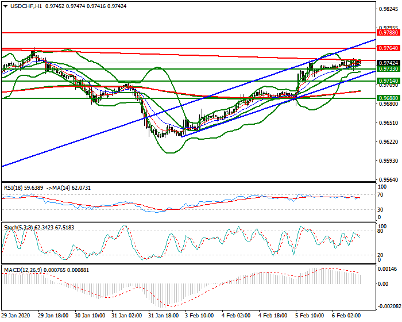
Task: Click the USDCHF,H1 chart title
Action: (x=26, y=6)
